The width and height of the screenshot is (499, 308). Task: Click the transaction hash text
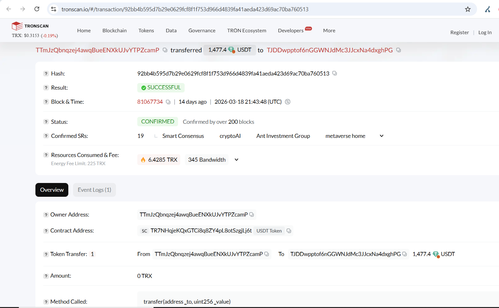point(233,74)
